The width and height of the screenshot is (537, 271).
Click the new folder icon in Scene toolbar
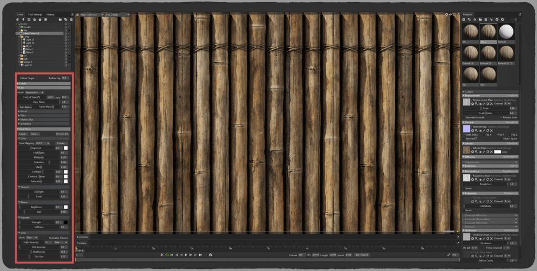tap(60, 19)
